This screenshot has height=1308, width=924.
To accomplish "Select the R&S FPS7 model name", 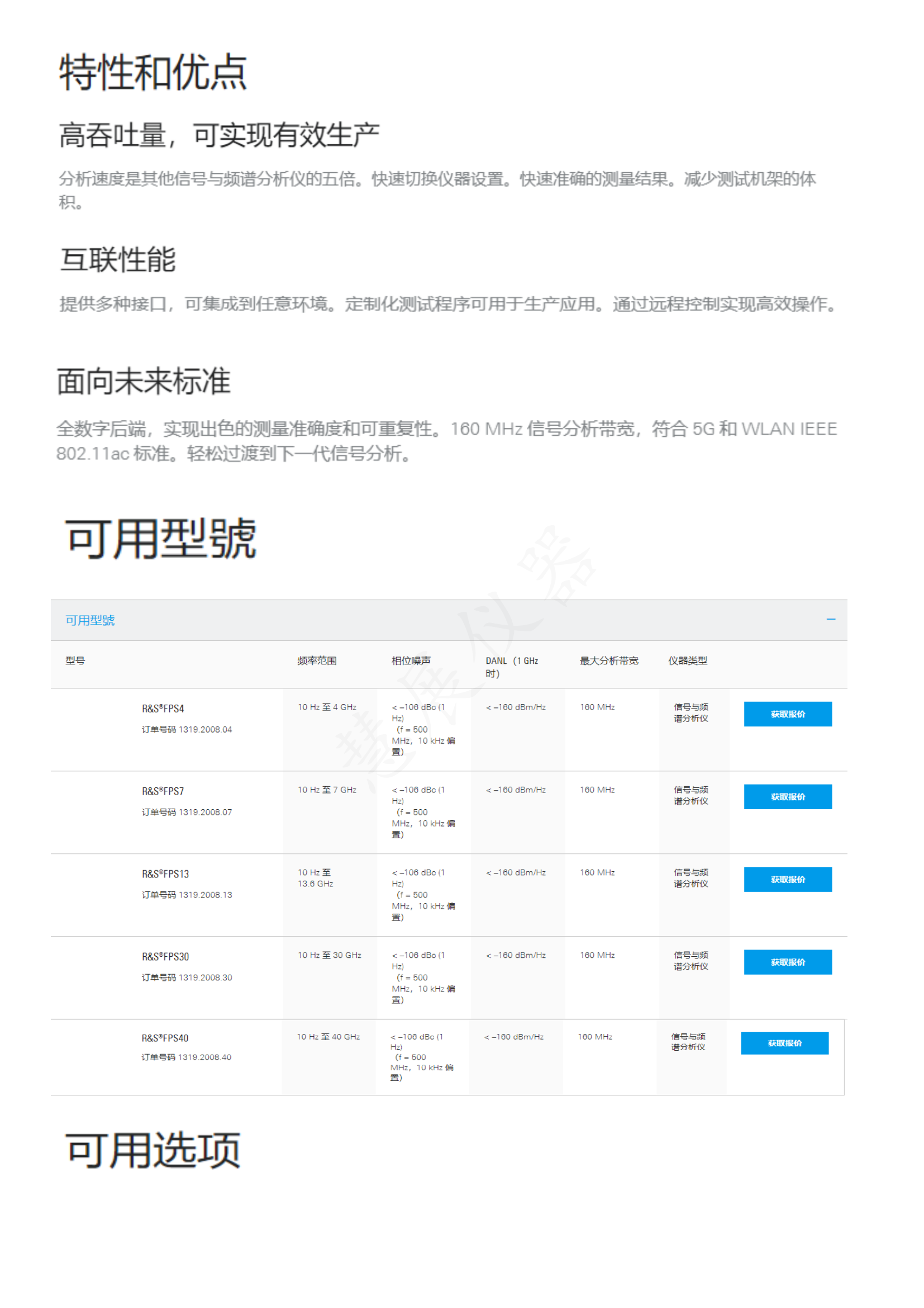I will click(163, 791).
